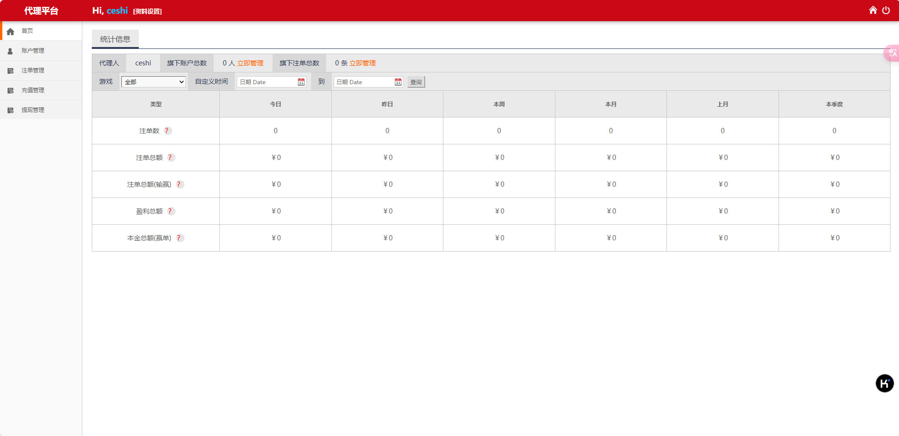Click the 查询 button

pyautogui.click(x=416, y=82)
